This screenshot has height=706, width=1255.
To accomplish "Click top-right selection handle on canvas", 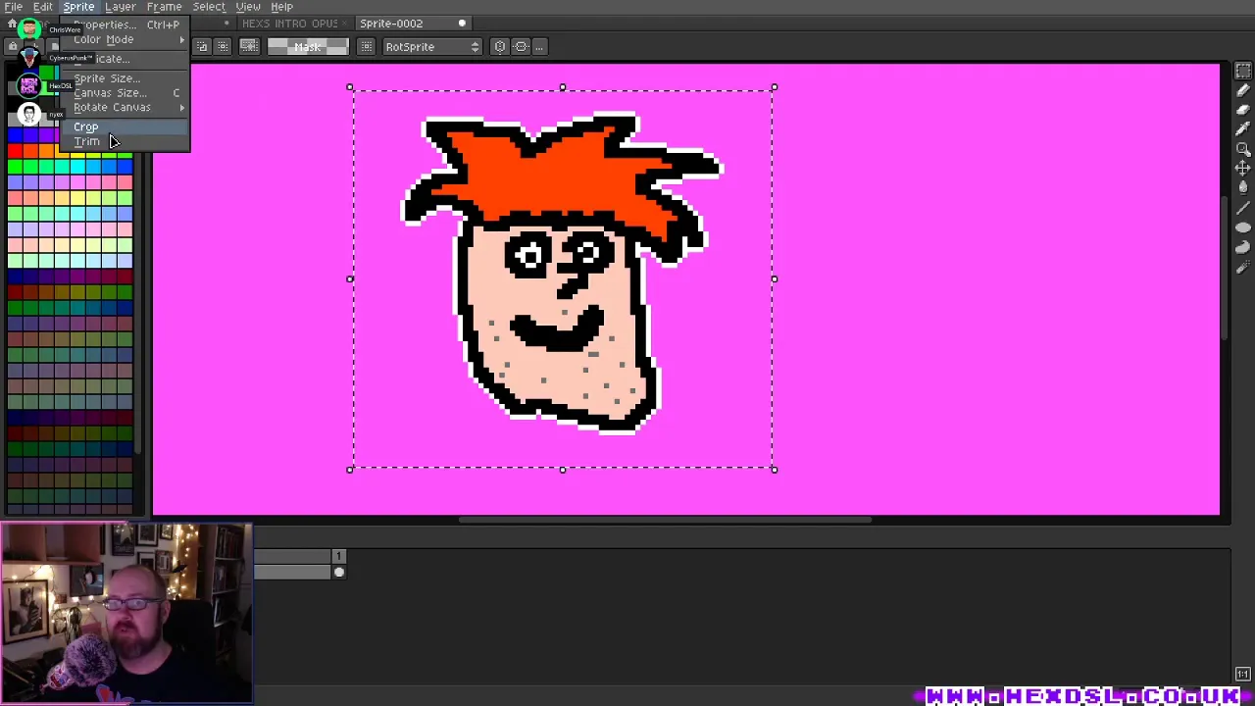I will click(775, 88).
